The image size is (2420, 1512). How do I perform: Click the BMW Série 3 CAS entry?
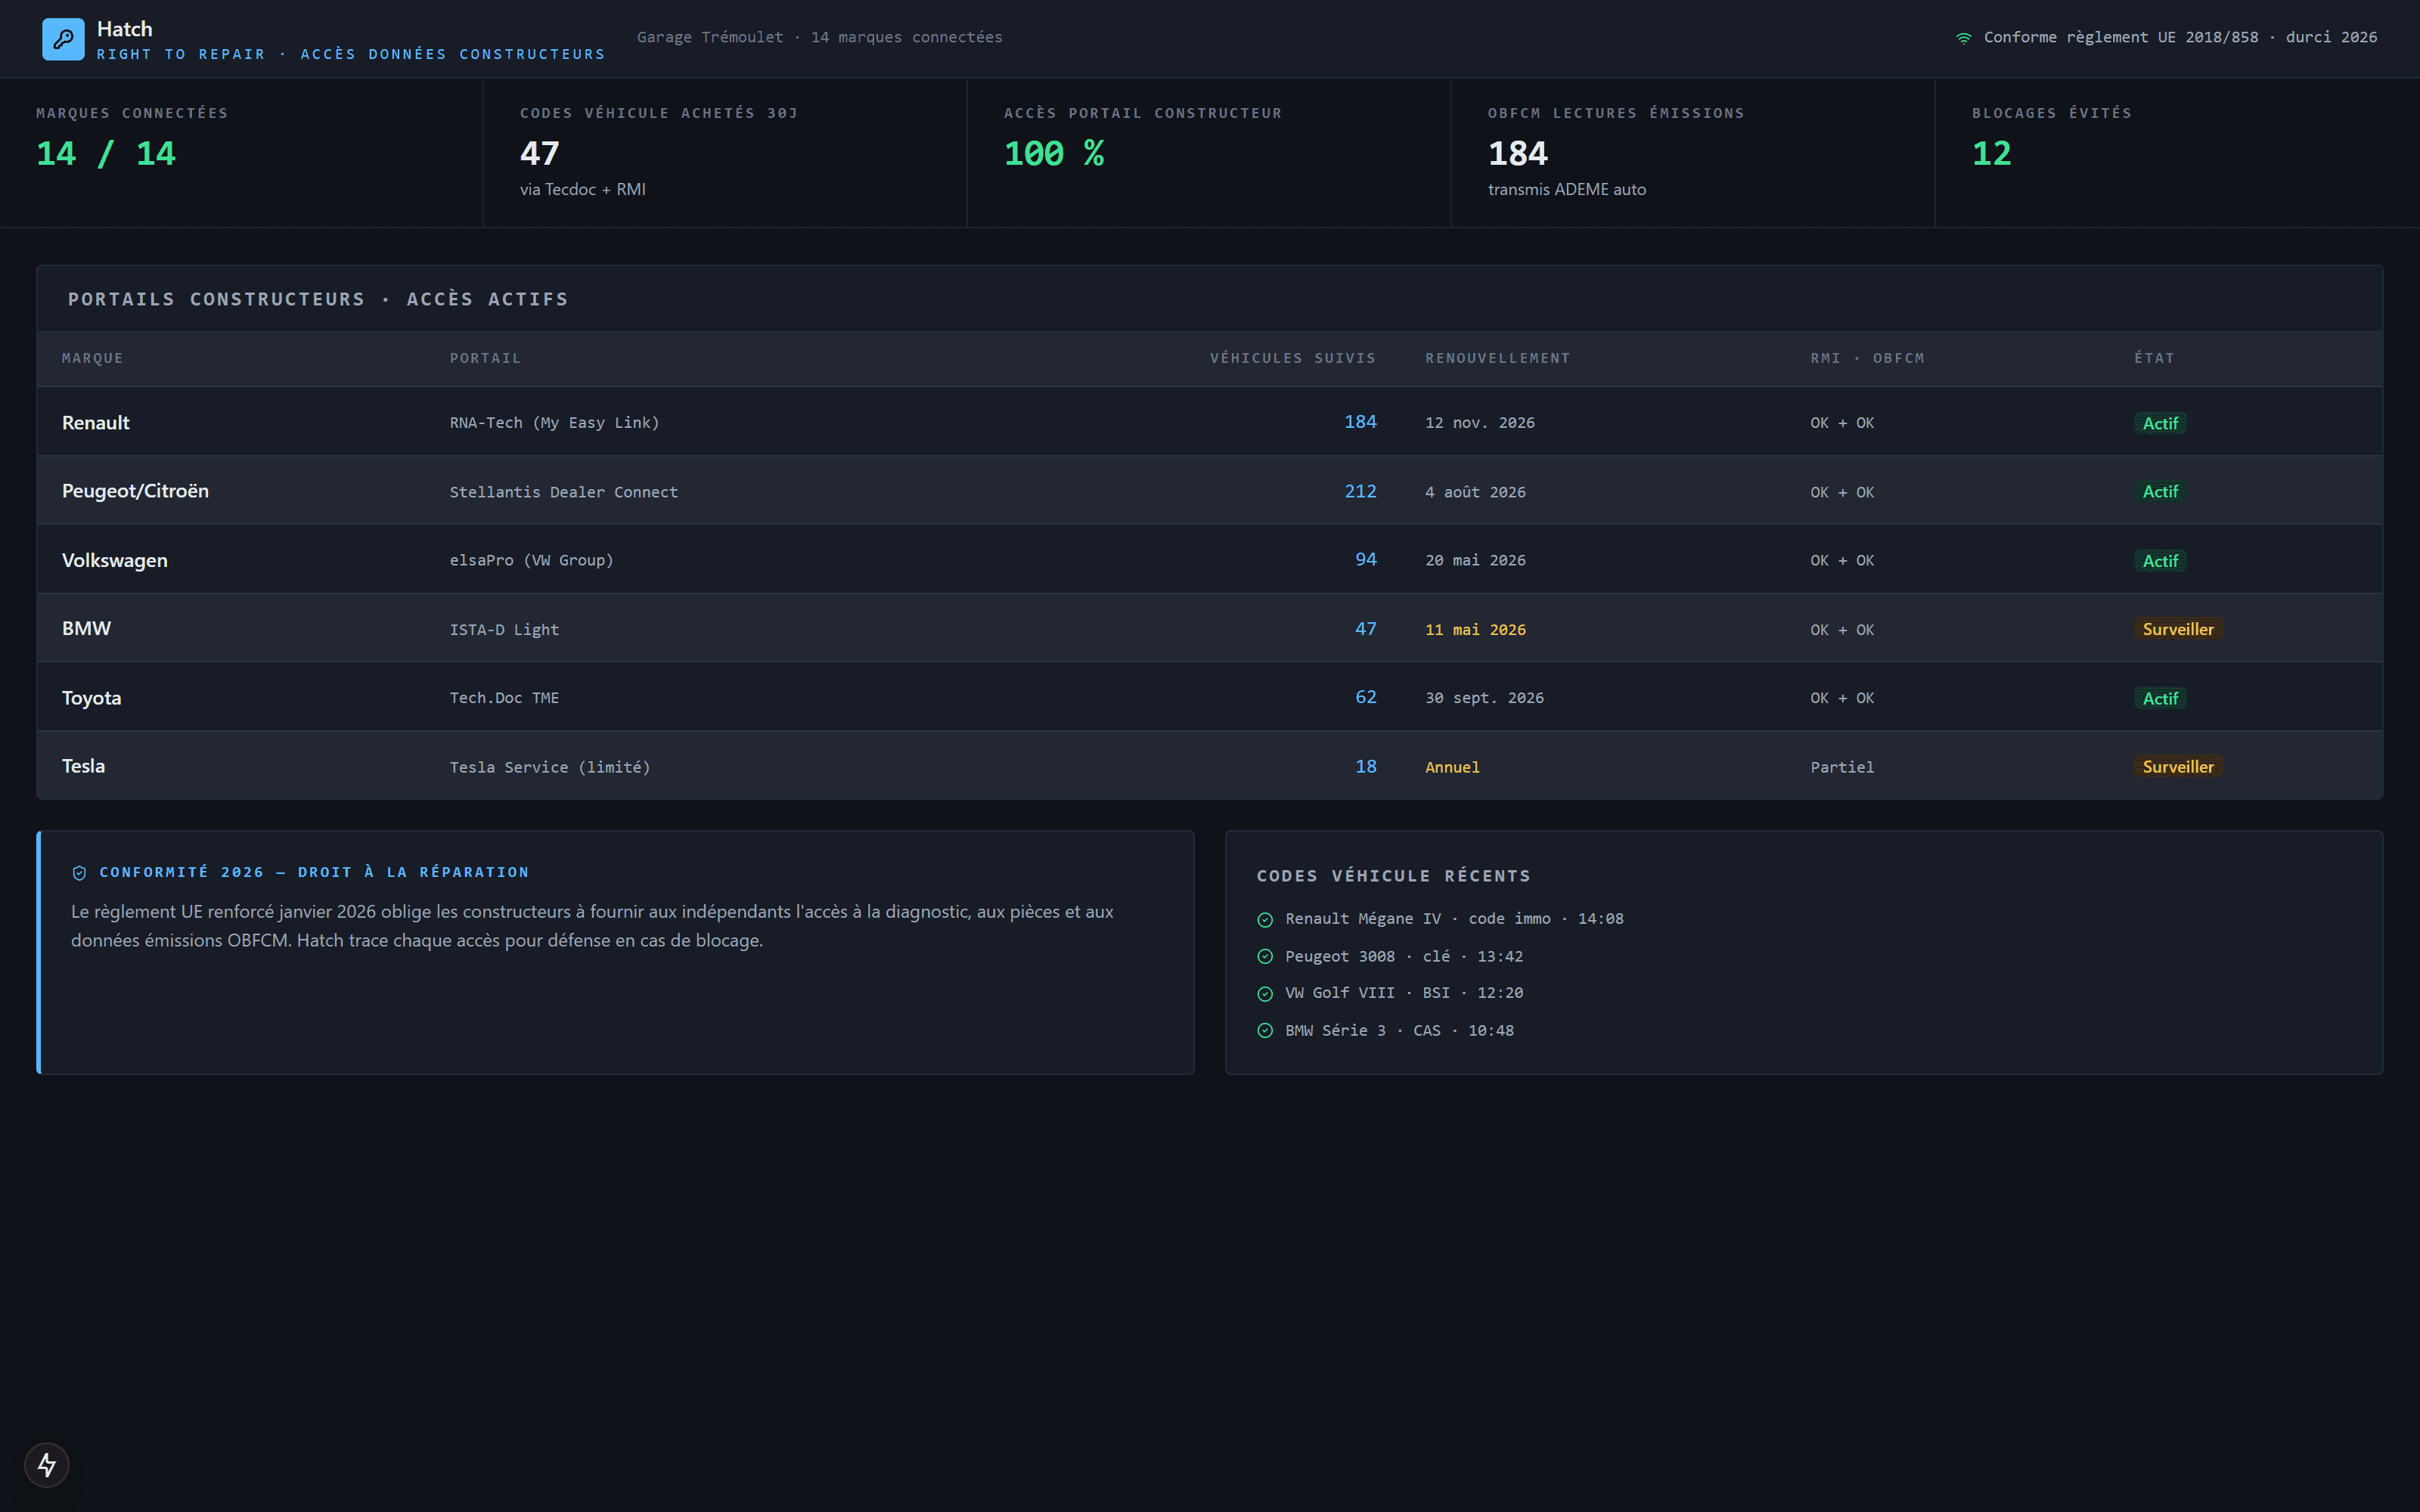pos(1400,1031)
